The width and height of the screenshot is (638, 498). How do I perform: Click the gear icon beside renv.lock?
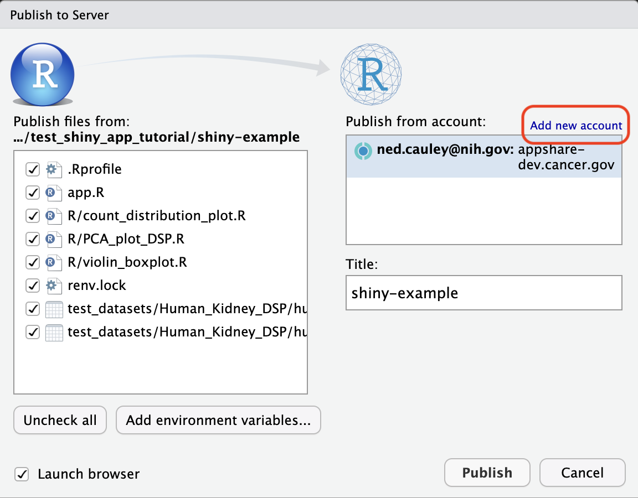point(53,286)
